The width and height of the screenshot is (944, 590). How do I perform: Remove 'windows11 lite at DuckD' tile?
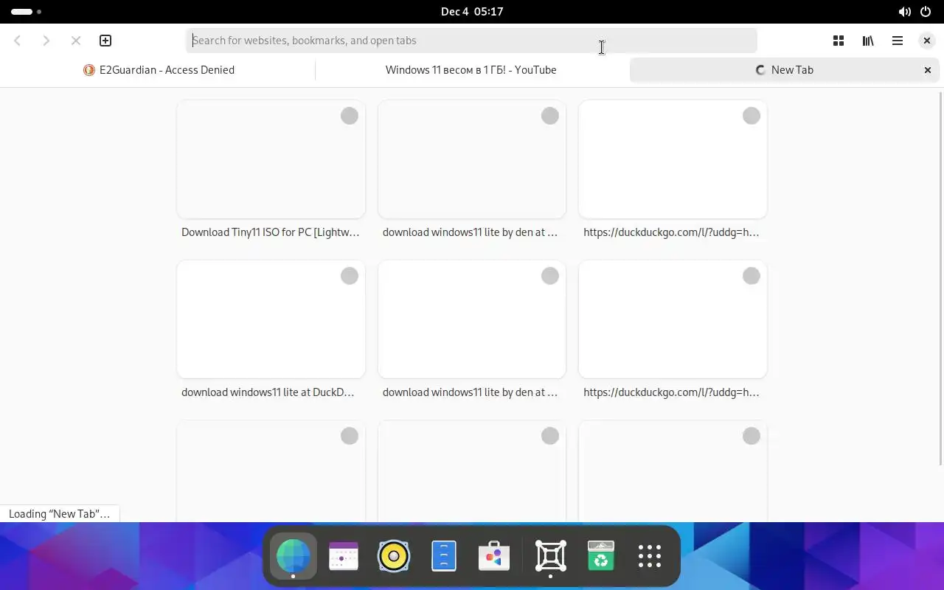coord(350,276)
